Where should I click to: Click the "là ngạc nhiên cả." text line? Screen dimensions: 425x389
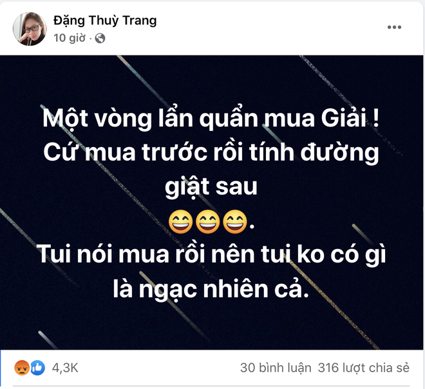(x=211, y=289)
